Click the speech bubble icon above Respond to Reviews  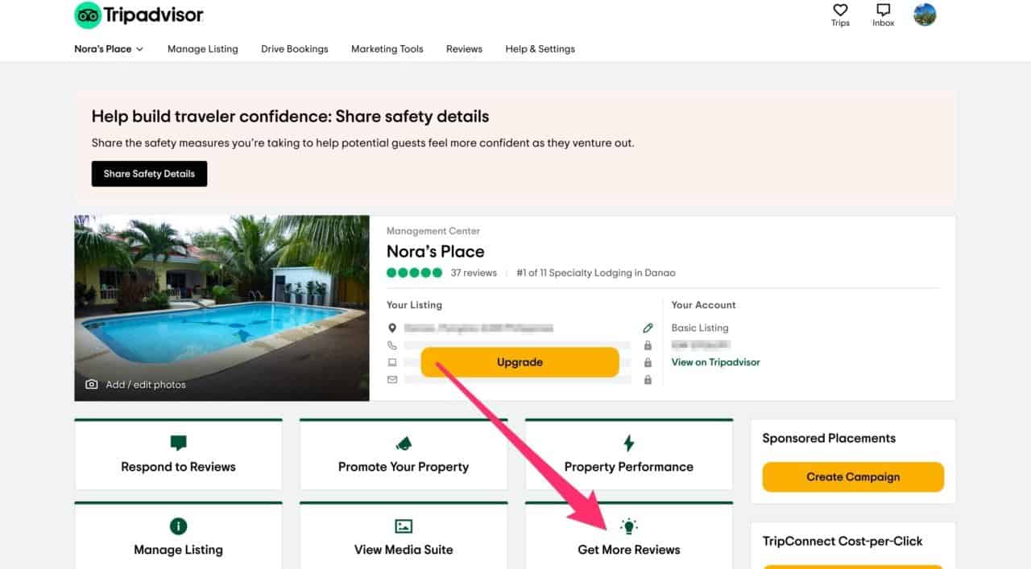(x=178, y=443)
